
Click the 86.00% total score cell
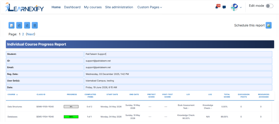point(225,117)
